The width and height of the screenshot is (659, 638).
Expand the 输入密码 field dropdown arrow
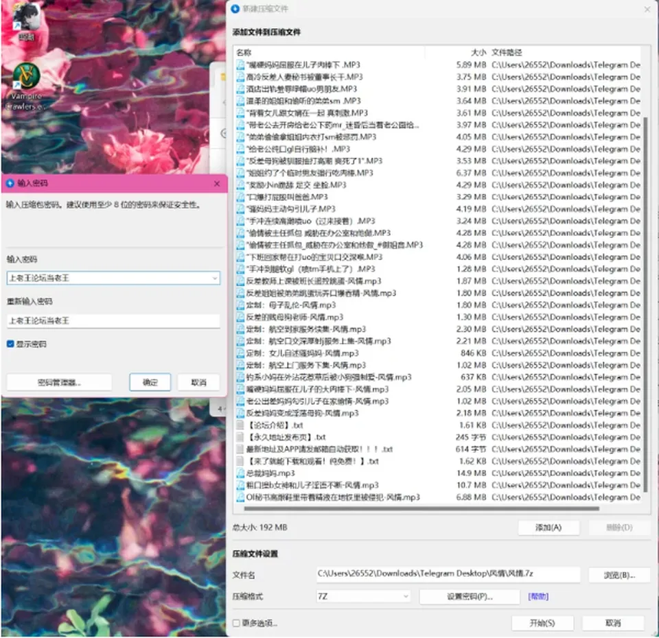point(215,278)
